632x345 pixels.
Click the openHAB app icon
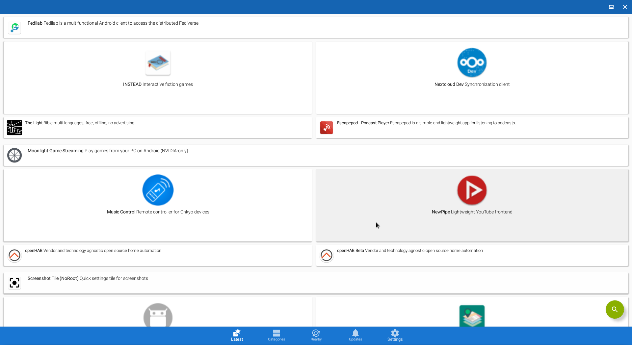[x=14, y=255]
